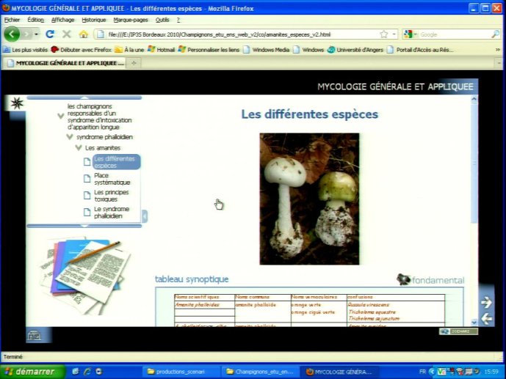
Task: Open the home page icon
Action: click(84, 34)
